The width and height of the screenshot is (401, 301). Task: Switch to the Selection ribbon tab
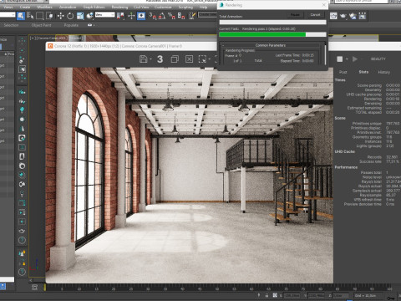tap(11, 25)
